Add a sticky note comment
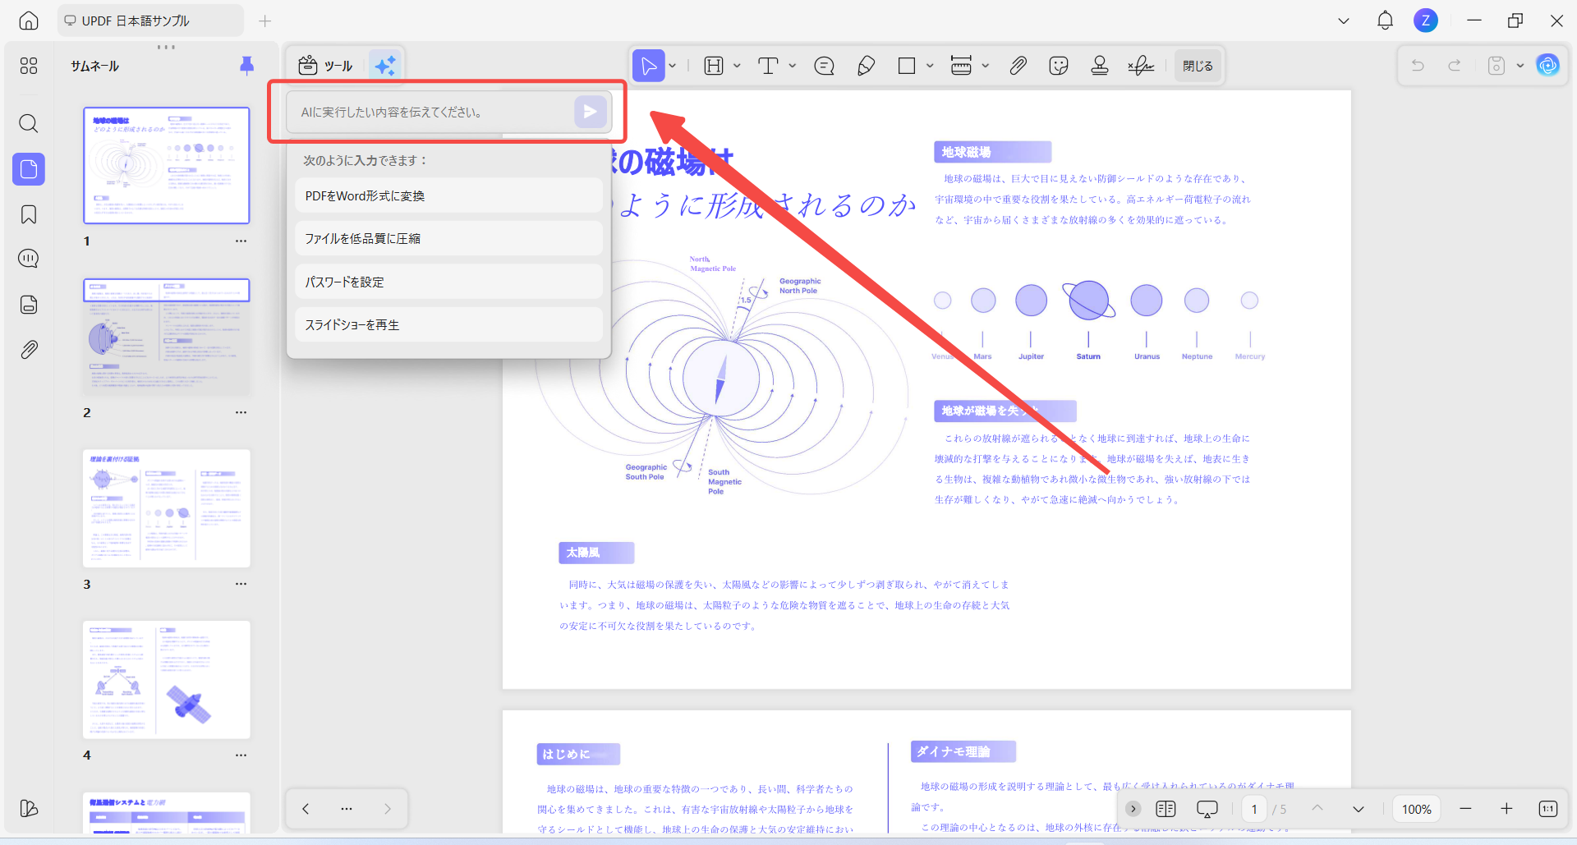 824,66
